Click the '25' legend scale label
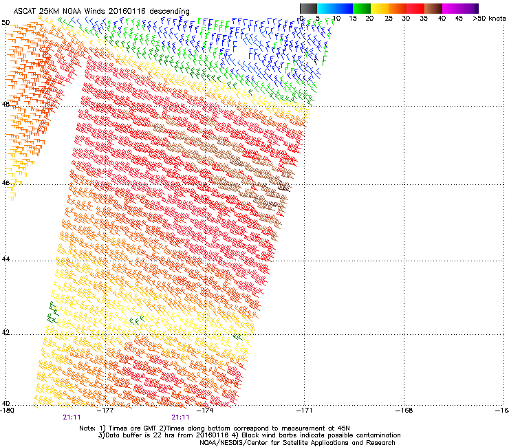Screen dimensions: 509x447 tap(388, 19)
